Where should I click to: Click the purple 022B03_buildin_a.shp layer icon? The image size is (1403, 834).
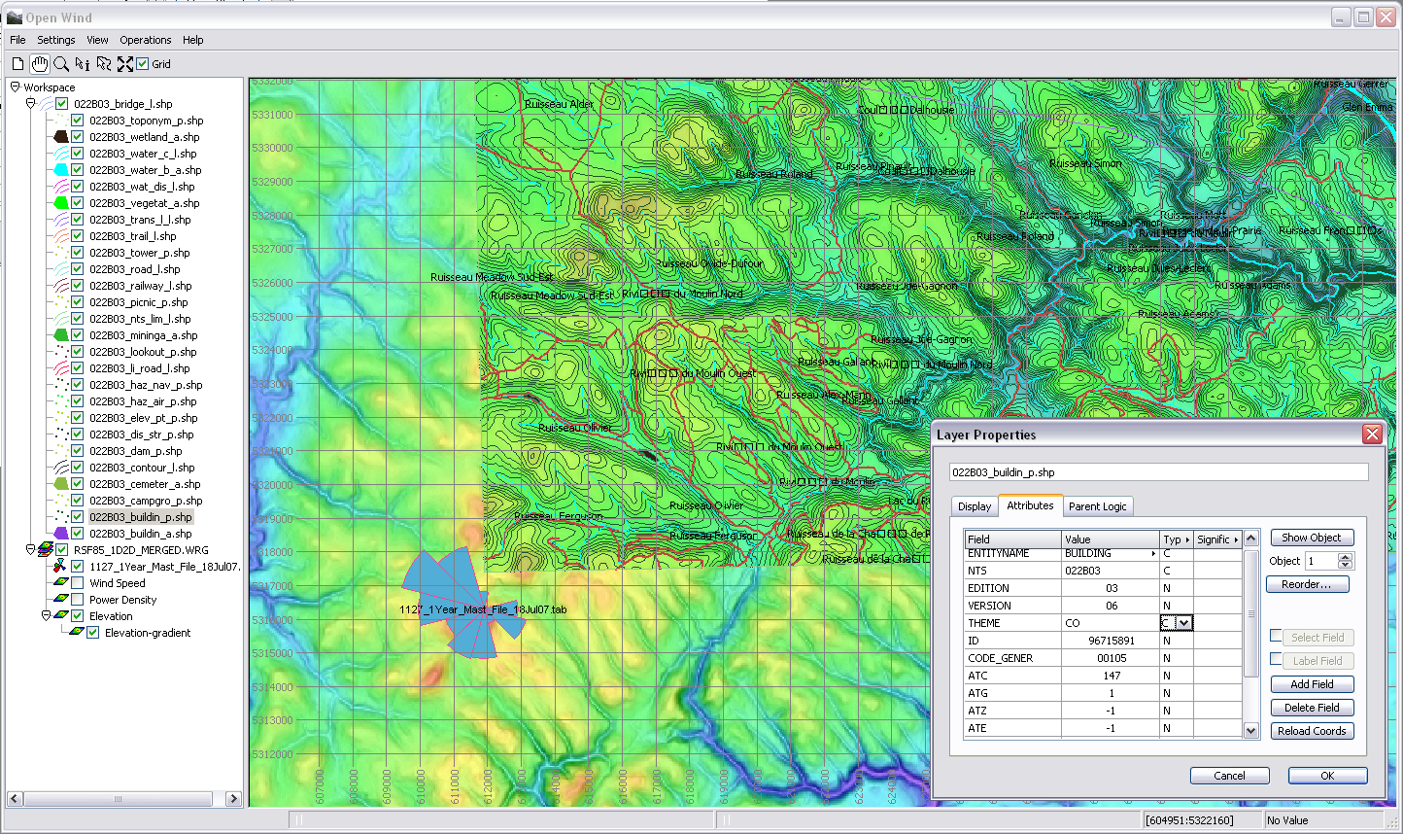[x=60, y=534]
